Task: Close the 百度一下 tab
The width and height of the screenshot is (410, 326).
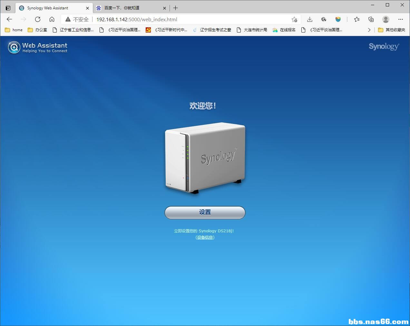Action: (x=164, y=8)
